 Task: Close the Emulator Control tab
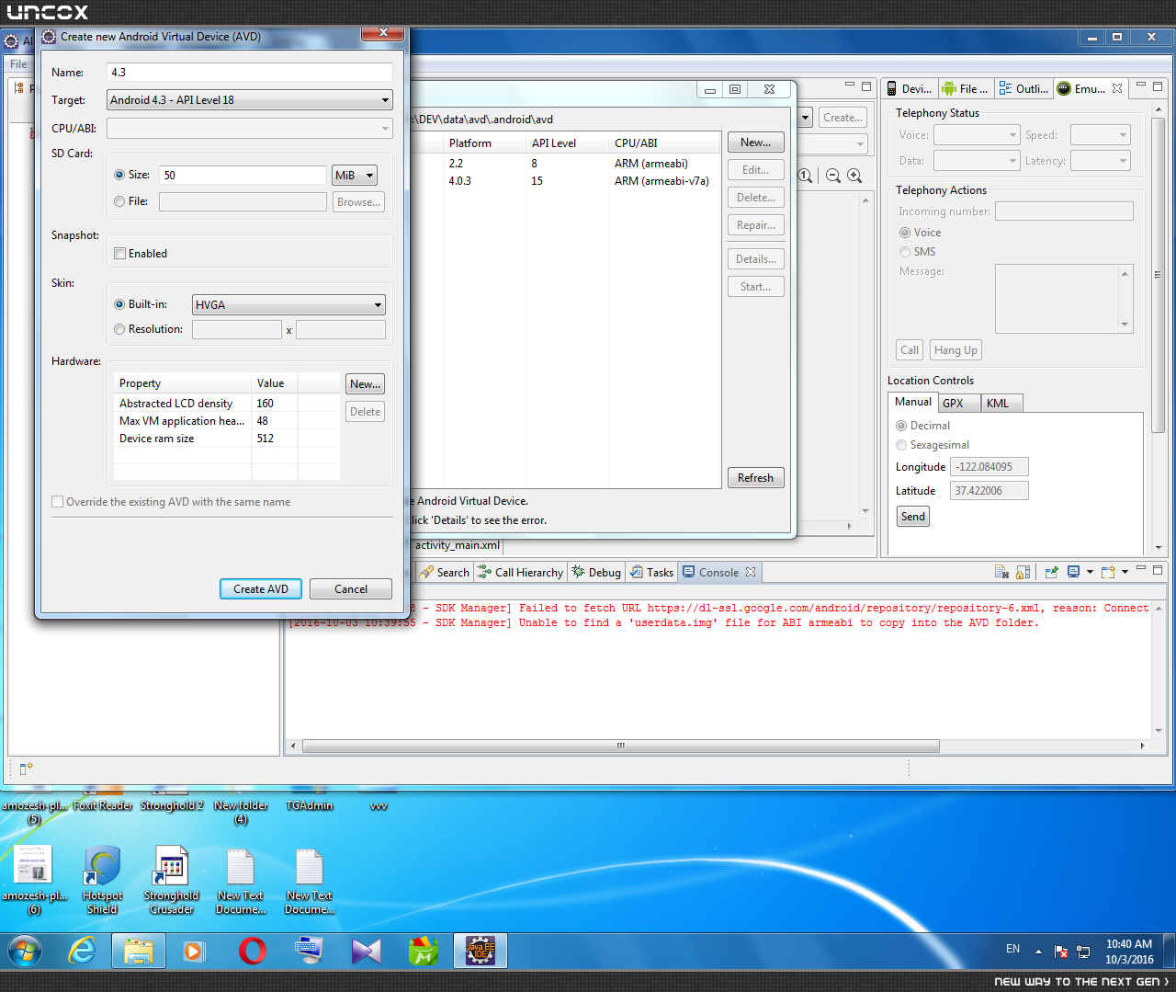(1117, 88)
